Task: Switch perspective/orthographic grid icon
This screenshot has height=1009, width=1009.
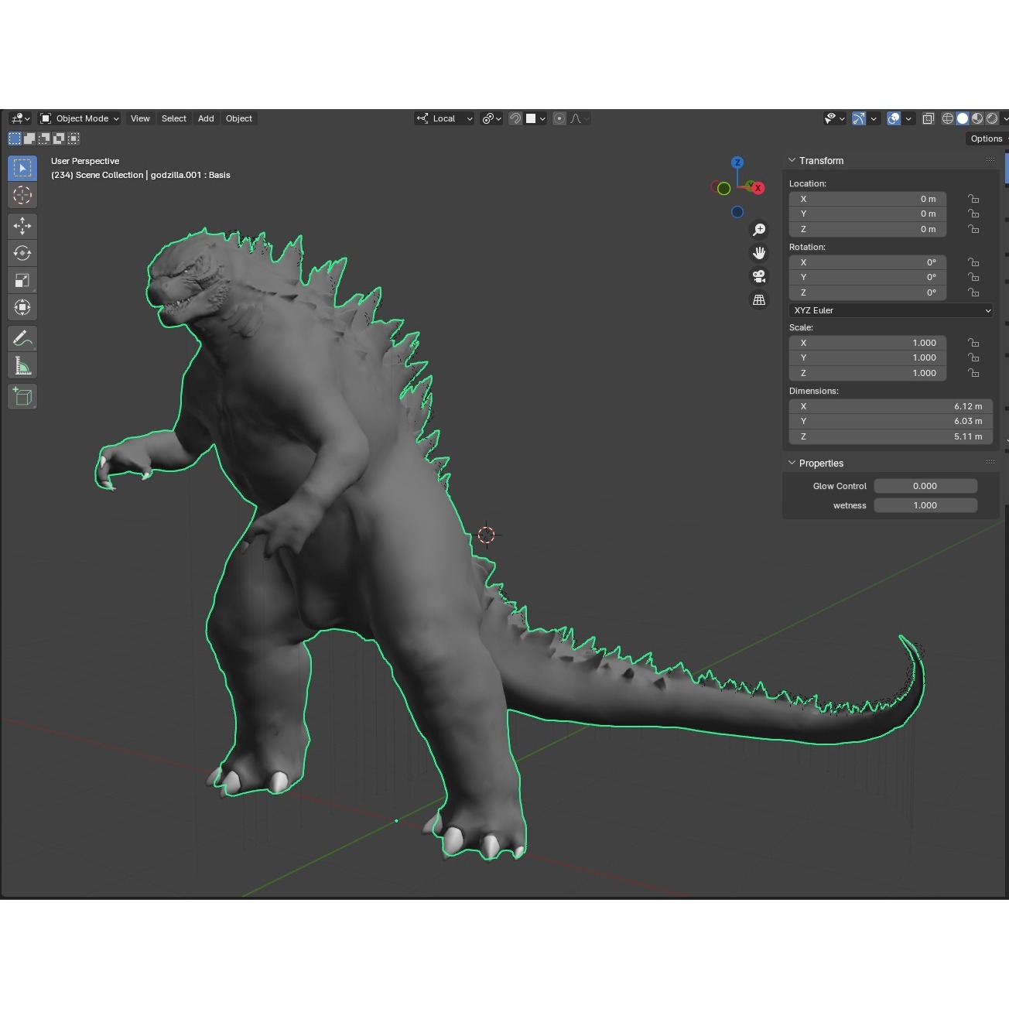Action: point(759,299)
